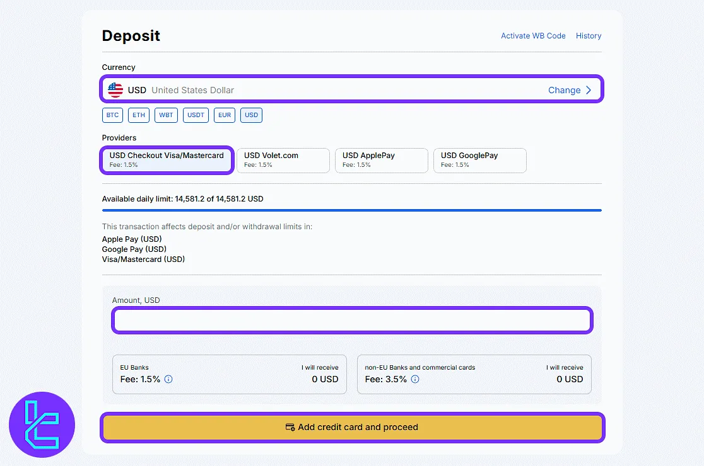This screenshot has height=466, width=704.
Task: Click Add credit card and proceed button
Action: (x=353, y=427)
